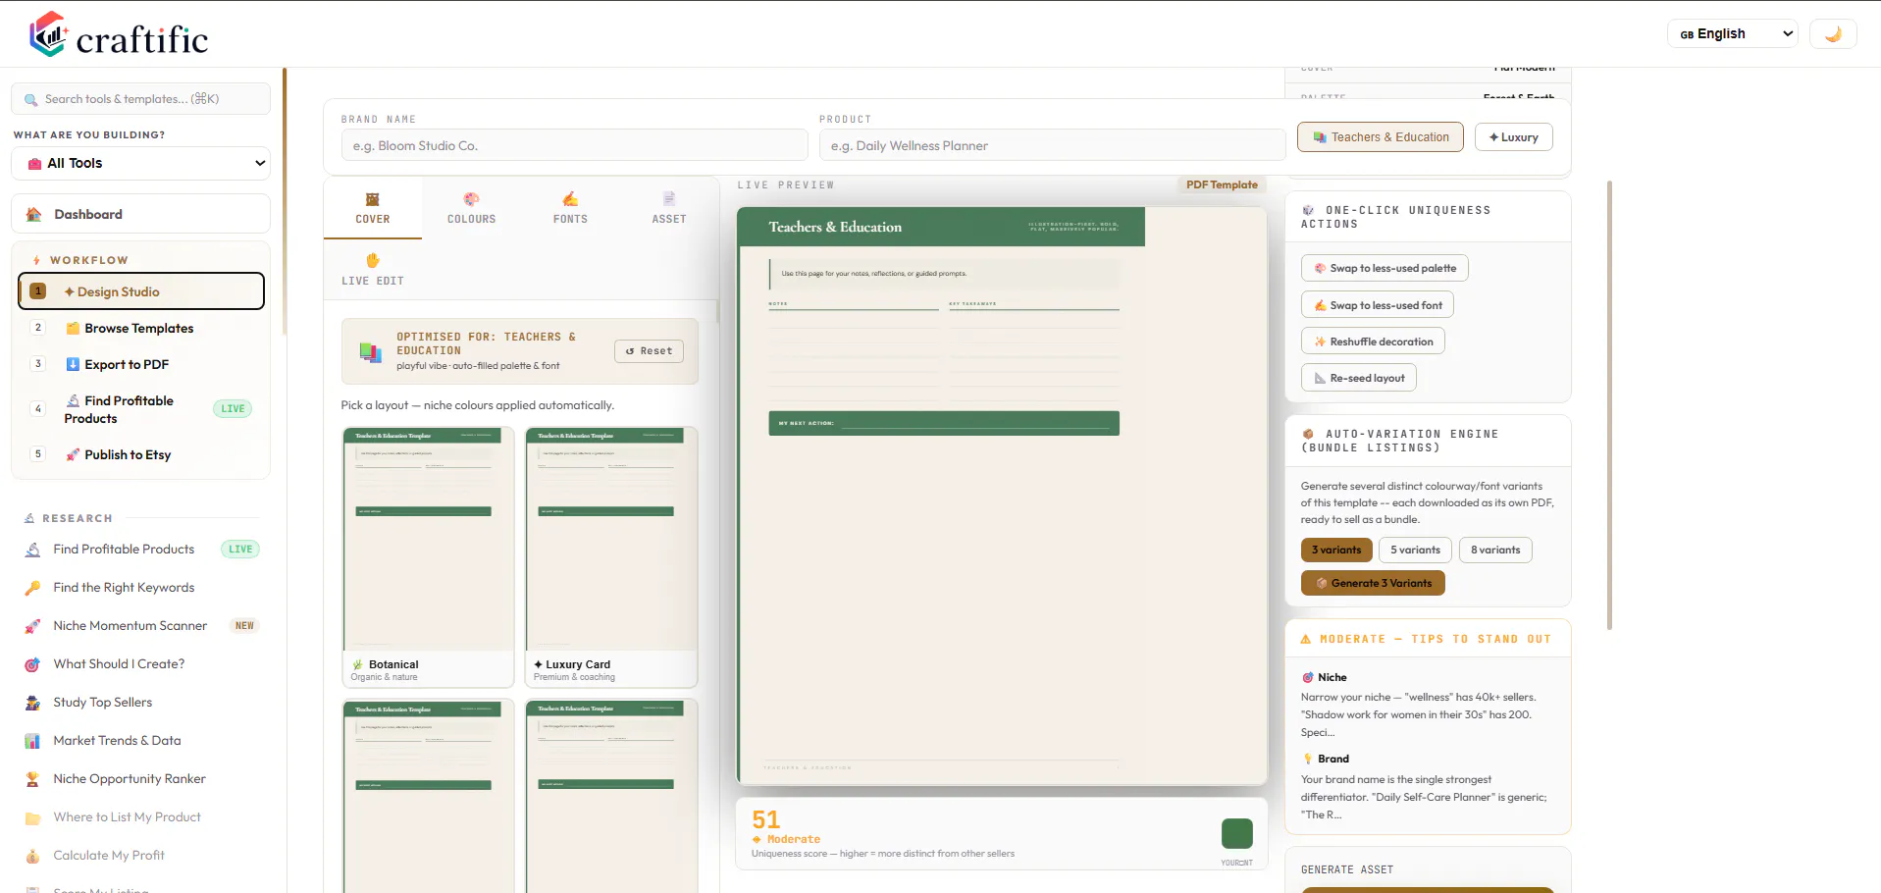The width and height of the screenshot is (1881, 893).
Task: Choose the Botanical layout thumbnail
Action: point(429,557)
